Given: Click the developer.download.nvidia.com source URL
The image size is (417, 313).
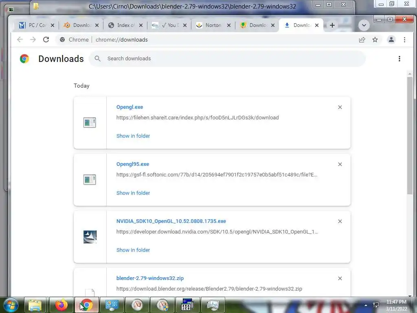Looking at the screenshot, I should tap(217, 231).
